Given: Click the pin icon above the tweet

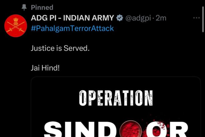Looking at the screenshot, I should pos(24,7).
